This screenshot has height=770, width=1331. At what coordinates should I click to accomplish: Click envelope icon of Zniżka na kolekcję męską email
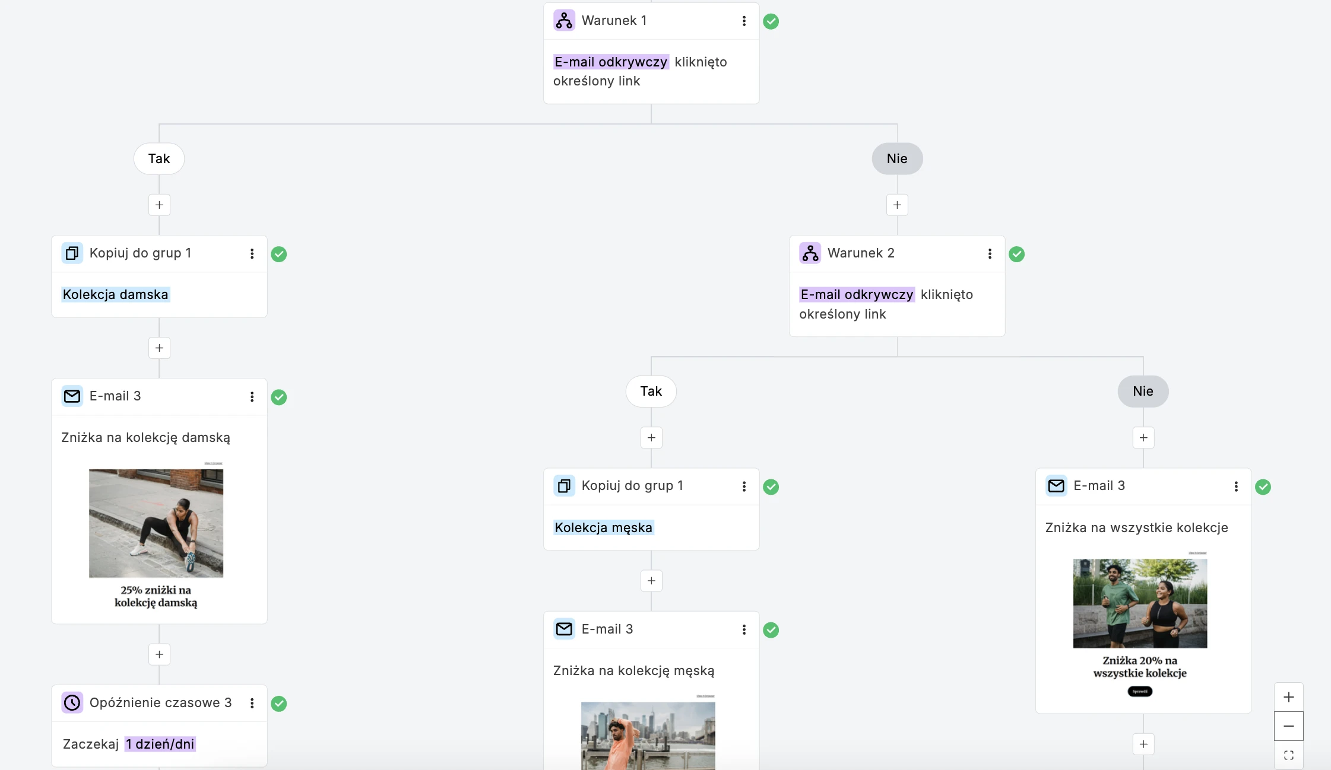[x=564, y=629]
